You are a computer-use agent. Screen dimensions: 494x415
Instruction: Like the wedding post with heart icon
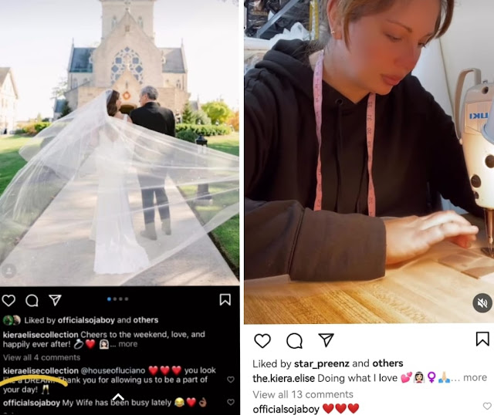[x=8, y=300]
